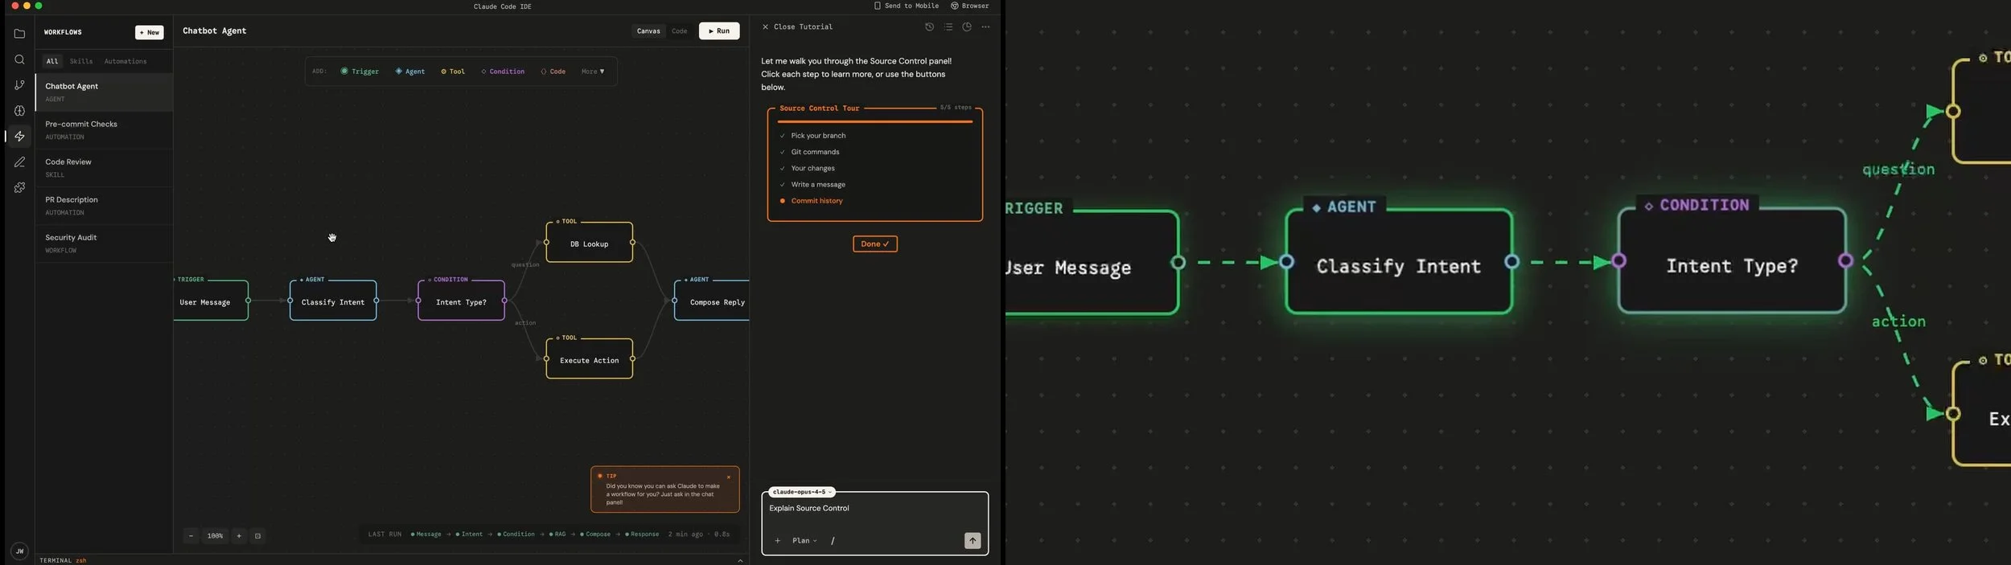Open the Source Control branch icon

pos(19,85)
